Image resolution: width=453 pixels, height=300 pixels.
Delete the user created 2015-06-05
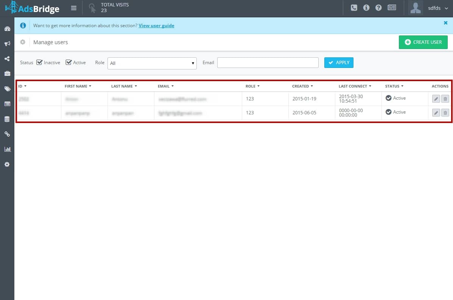click(x=445, y=113)
